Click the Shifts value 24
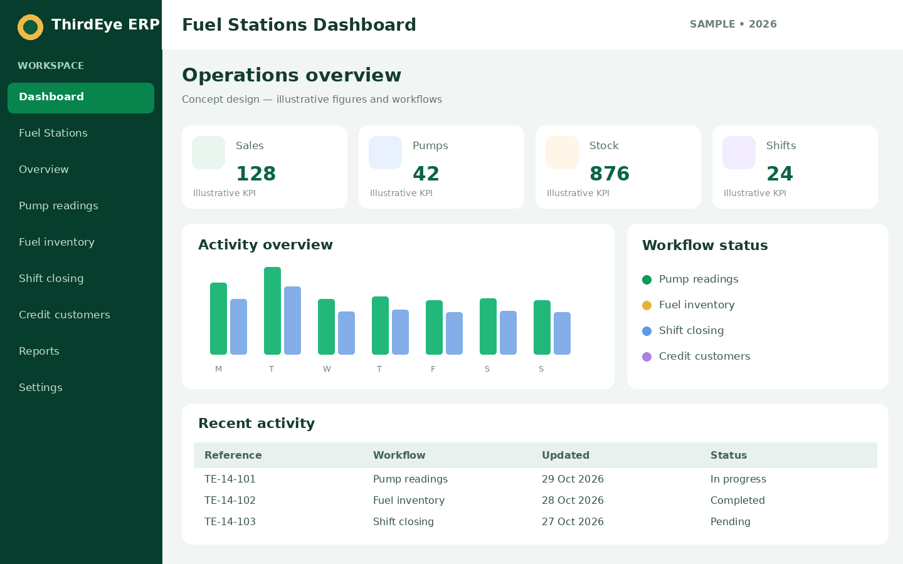 pyautogui.click(x=779, y=174)
